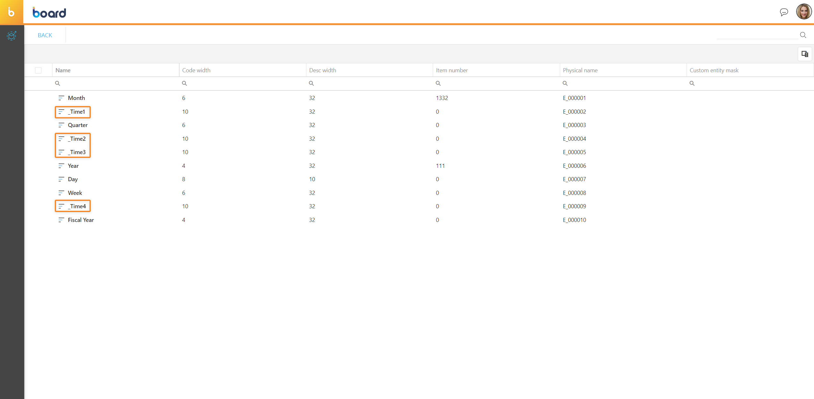Open the data model cube sidebar icon

[12, 35]
